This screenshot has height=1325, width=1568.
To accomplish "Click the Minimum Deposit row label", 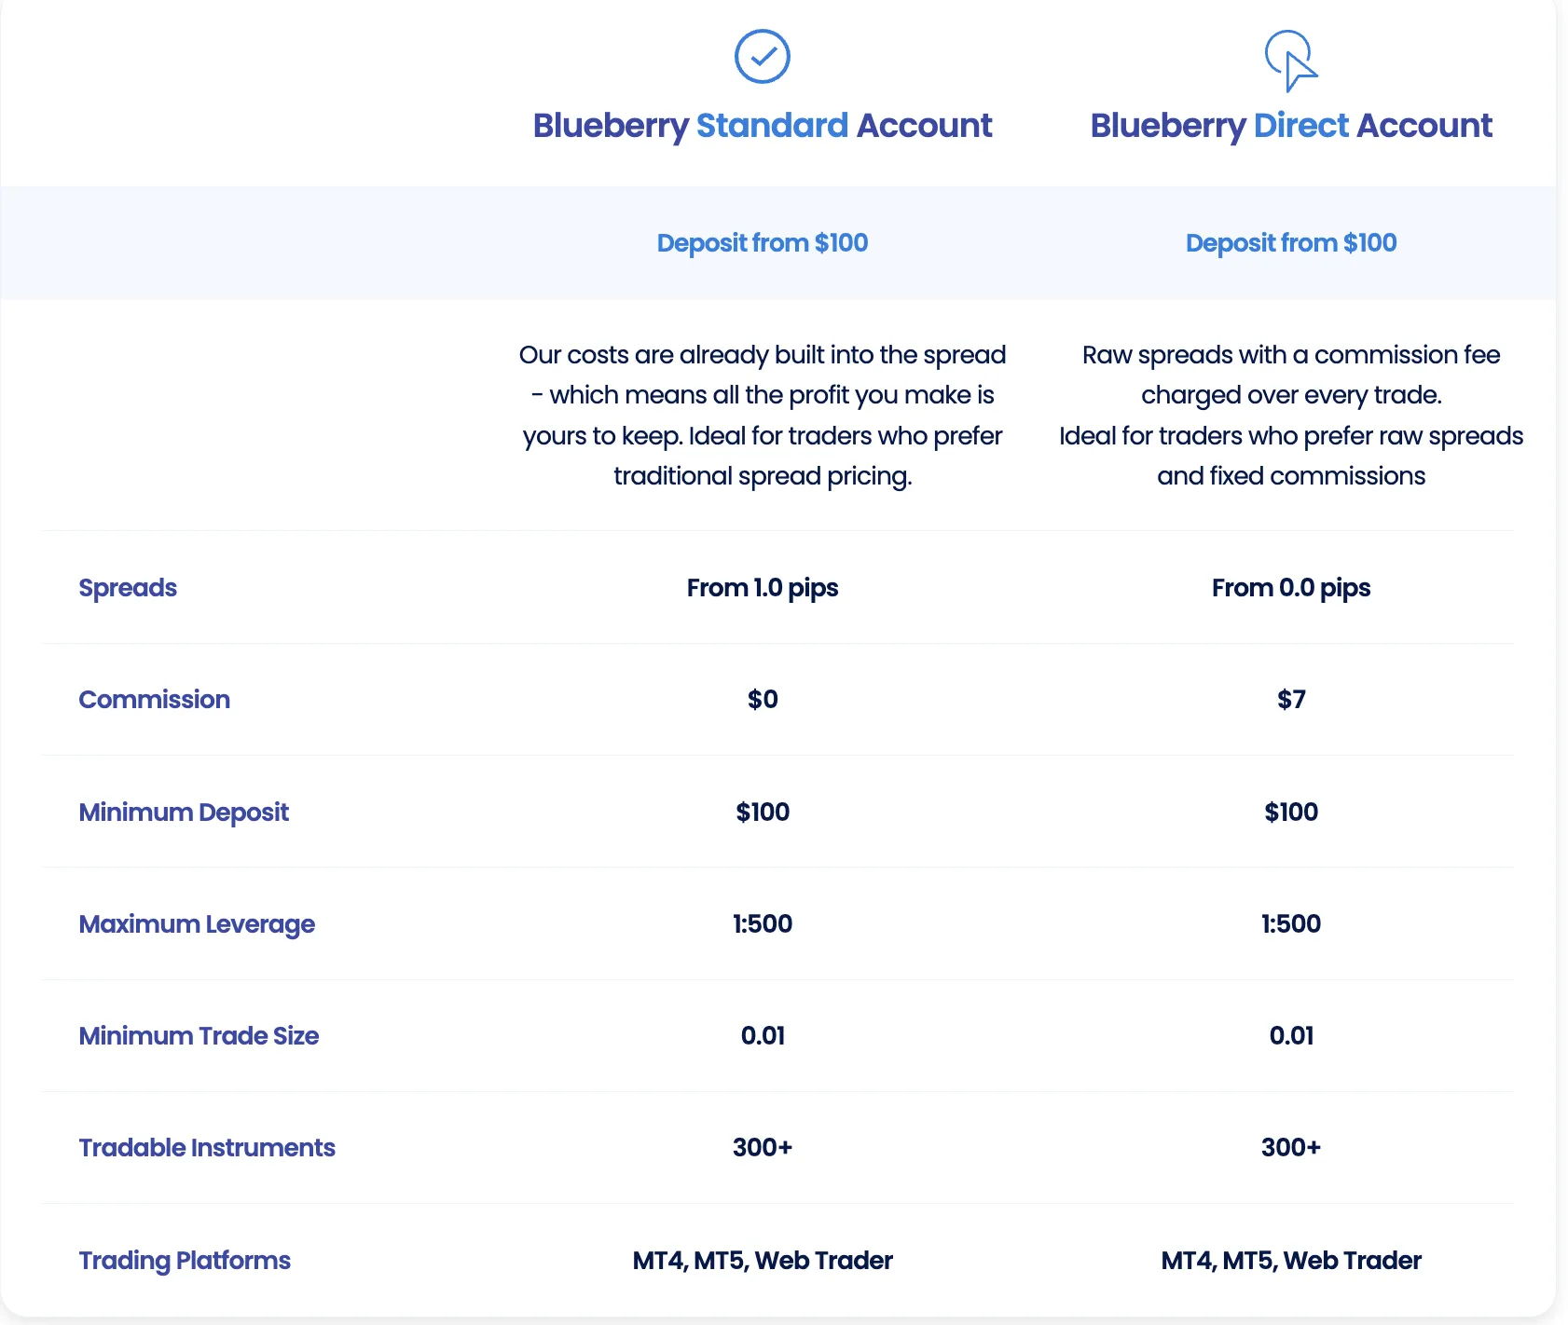I will (184, 813).
